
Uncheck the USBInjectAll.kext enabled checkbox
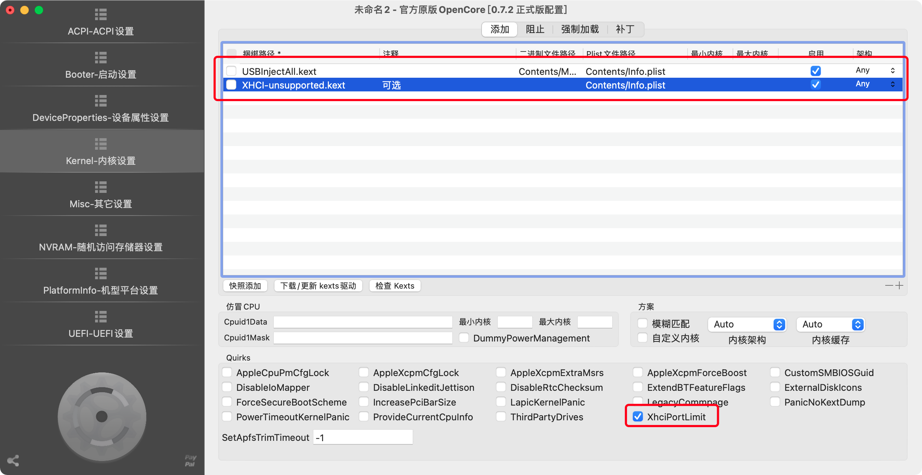815,71
